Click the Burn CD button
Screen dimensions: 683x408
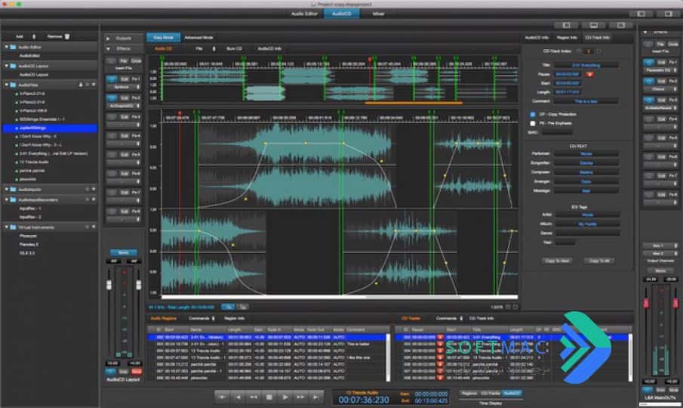pos(235,48)
